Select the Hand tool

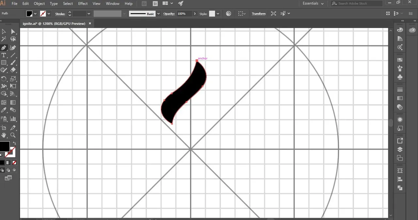(4, 135)
